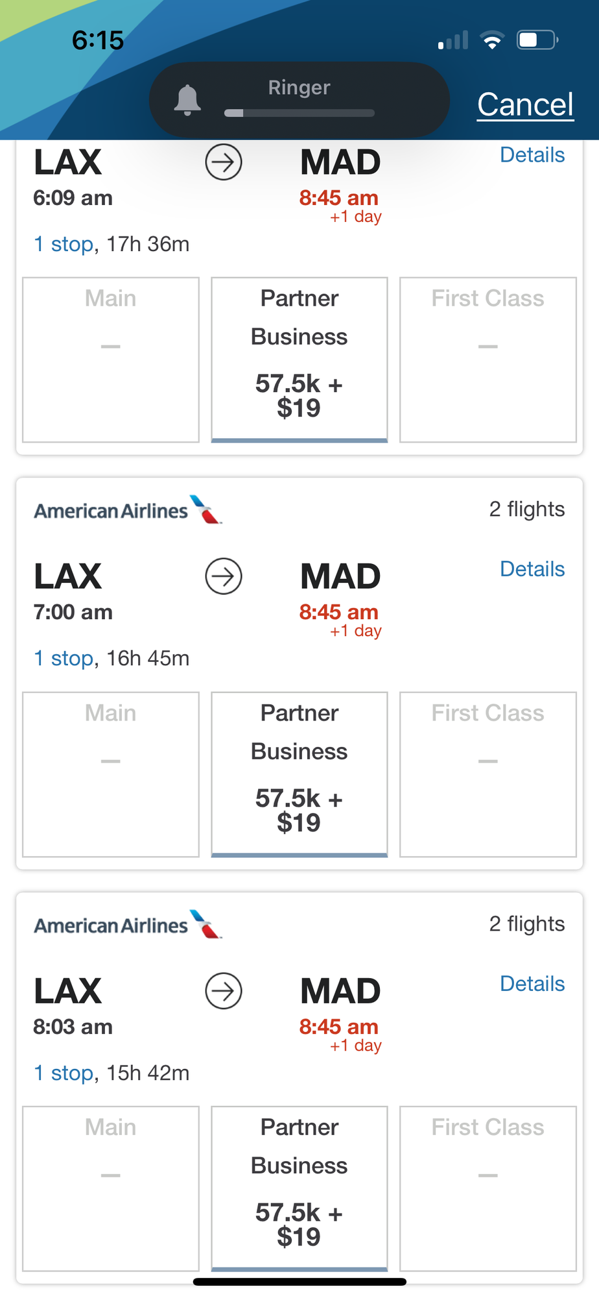Screen dimensions: 599x1298
Task: Tap the home indicator bar at bottom
Action: (299, 1282)
